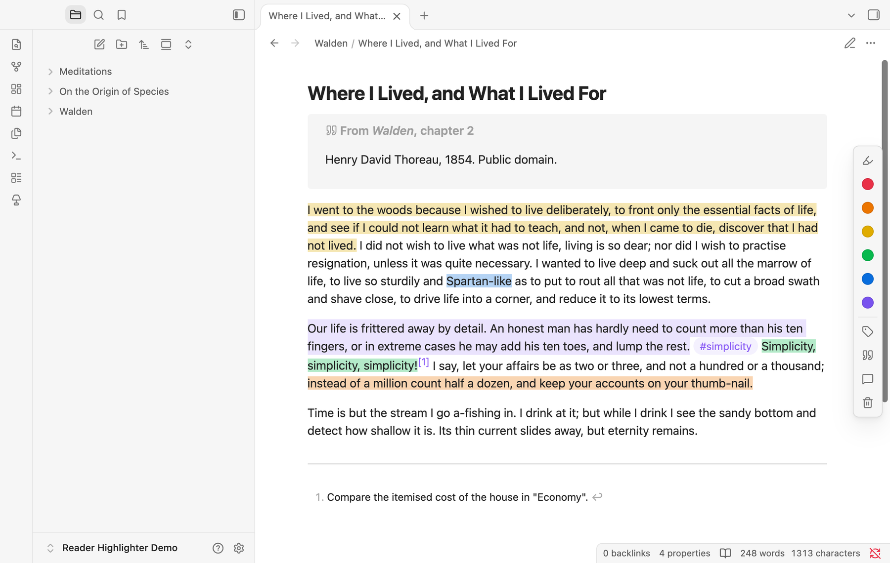Open command palette terminal icon
The height and width of the screenshot is (563, 890).
point(16,156)
